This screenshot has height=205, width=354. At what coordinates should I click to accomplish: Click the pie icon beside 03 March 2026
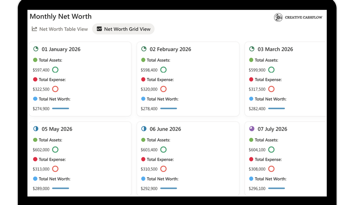[x=252, y=49]
